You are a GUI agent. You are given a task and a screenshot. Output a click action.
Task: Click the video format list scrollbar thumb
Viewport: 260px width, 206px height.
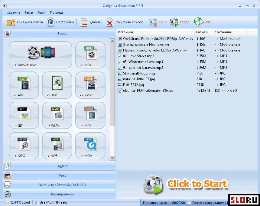click(x=112, y=84)
